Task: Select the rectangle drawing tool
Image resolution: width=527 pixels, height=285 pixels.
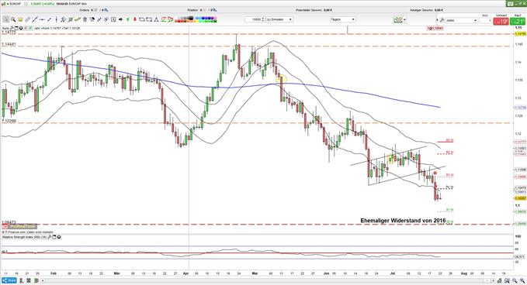Action: 142,19
